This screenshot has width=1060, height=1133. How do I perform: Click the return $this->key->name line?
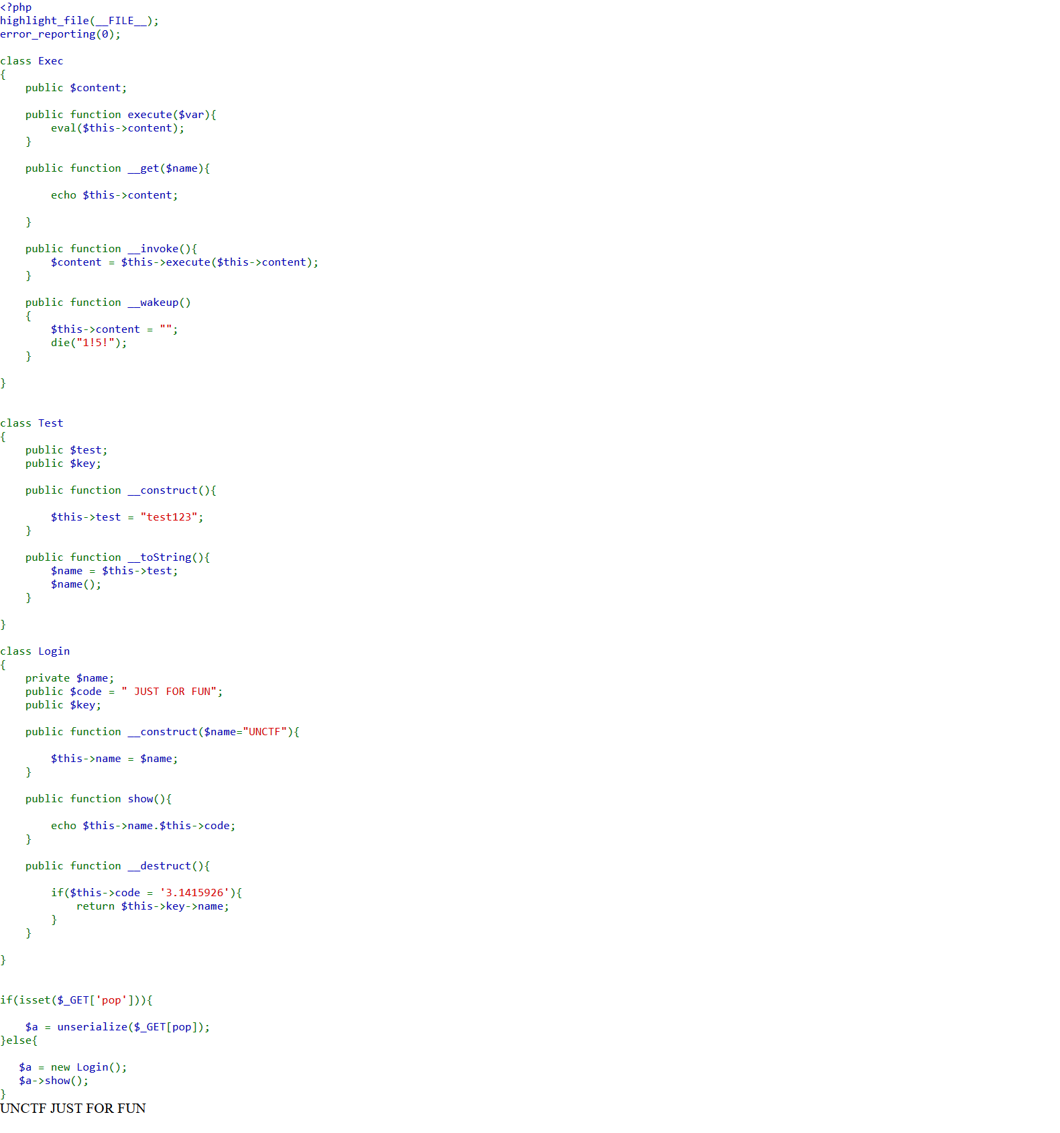(x=152, y=906)
